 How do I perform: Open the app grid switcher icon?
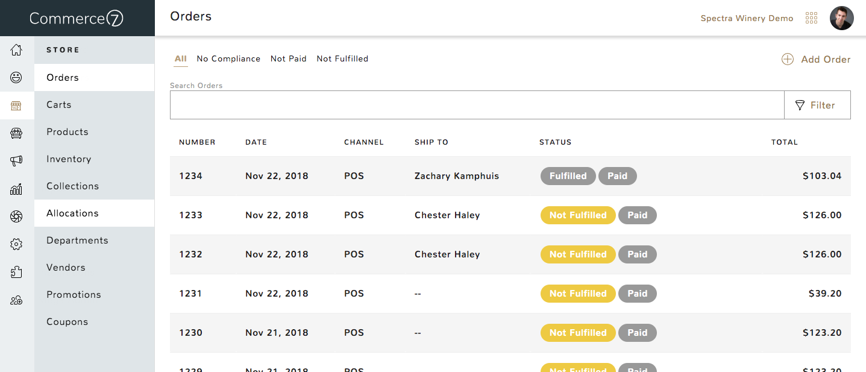[x=811, y=18]
